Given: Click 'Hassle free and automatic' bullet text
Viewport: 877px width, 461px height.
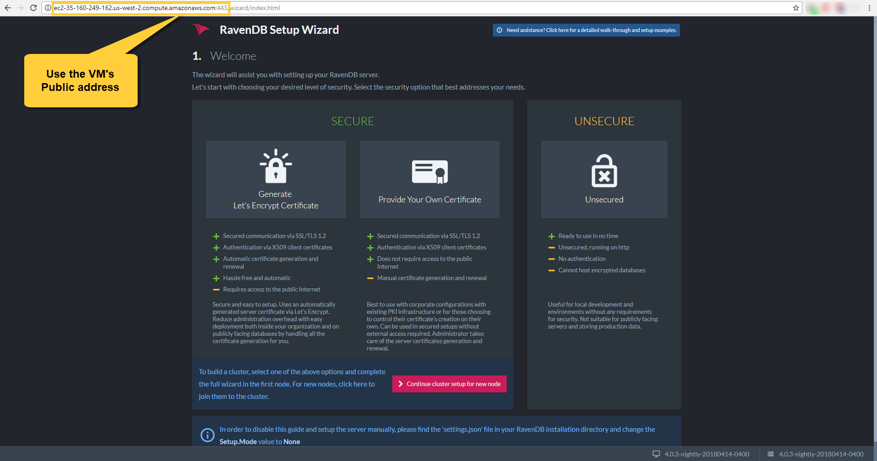Looking at the screenshot, I should [257, 278].
